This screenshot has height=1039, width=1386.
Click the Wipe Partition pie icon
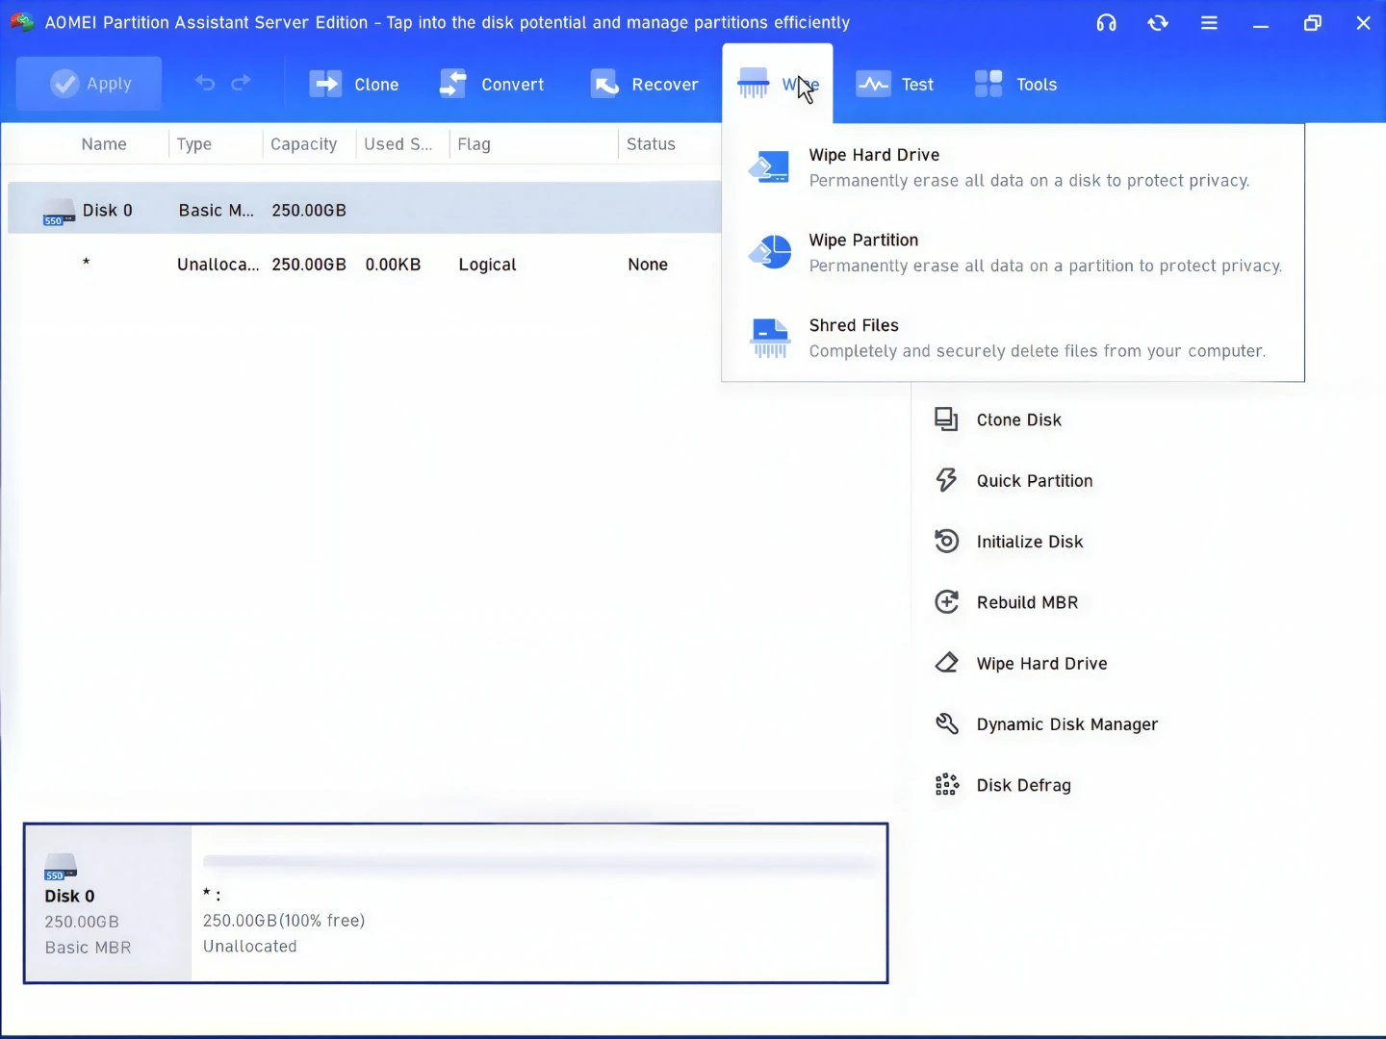(x=770, y=253)
